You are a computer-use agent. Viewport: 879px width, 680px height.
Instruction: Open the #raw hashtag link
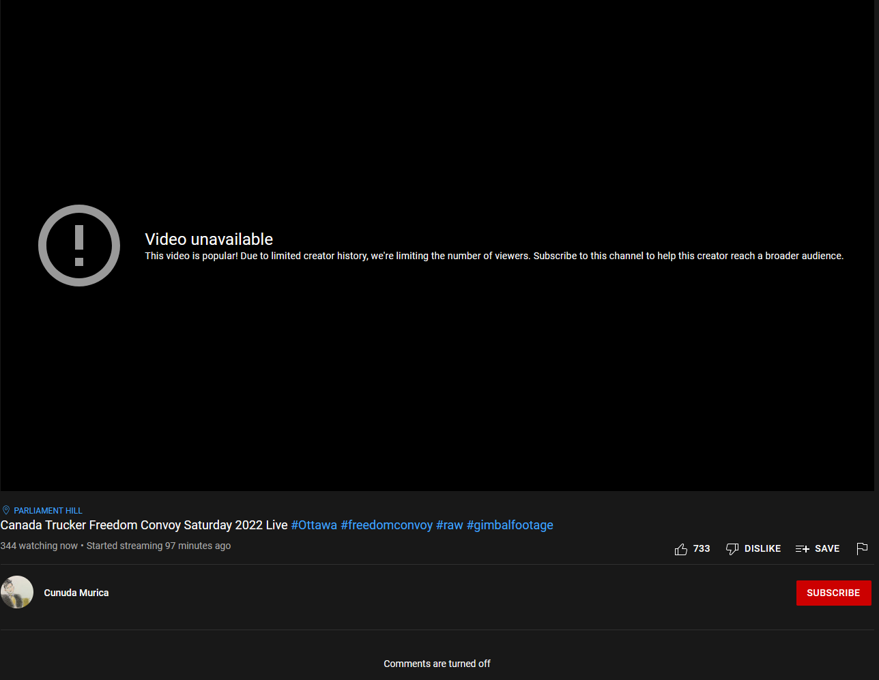pyautogui.click(x=450, y=525)
